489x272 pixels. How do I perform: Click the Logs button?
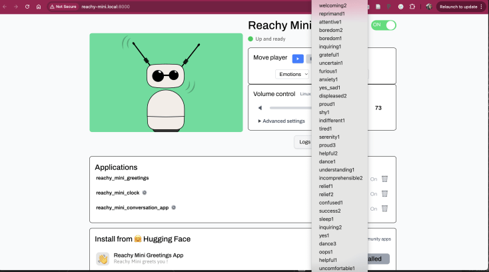click(x=304, y=141)
